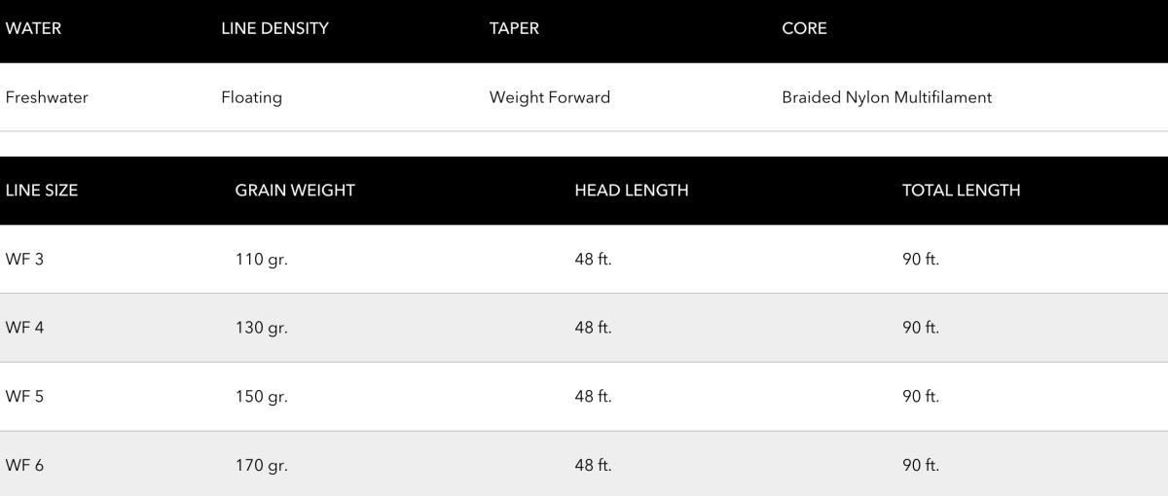
Task: Click the Freshwater value
Action: [47, 97]
